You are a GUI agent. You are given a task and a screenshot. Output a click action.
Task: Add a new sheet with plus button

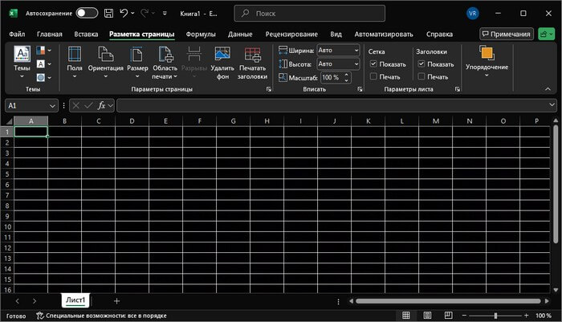[116, 300]
